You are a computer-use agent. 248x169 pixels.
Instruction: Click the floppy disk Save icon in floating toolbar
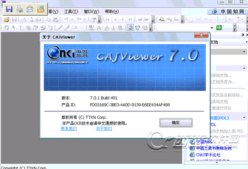9,9
